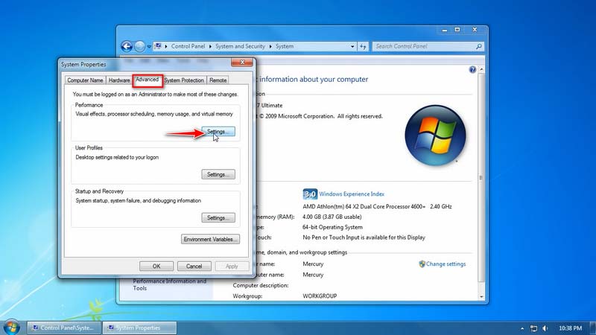Viewport: 596px width, 335px height.
Task: Activate Control Panel\System taskbar button
Action: (x=64, y=328)
